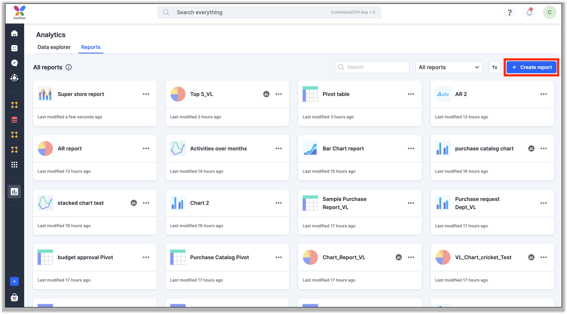
Task: Open more options for Purchase request Dept_VL
Action: pyautogui.click(x=544, y=203)
